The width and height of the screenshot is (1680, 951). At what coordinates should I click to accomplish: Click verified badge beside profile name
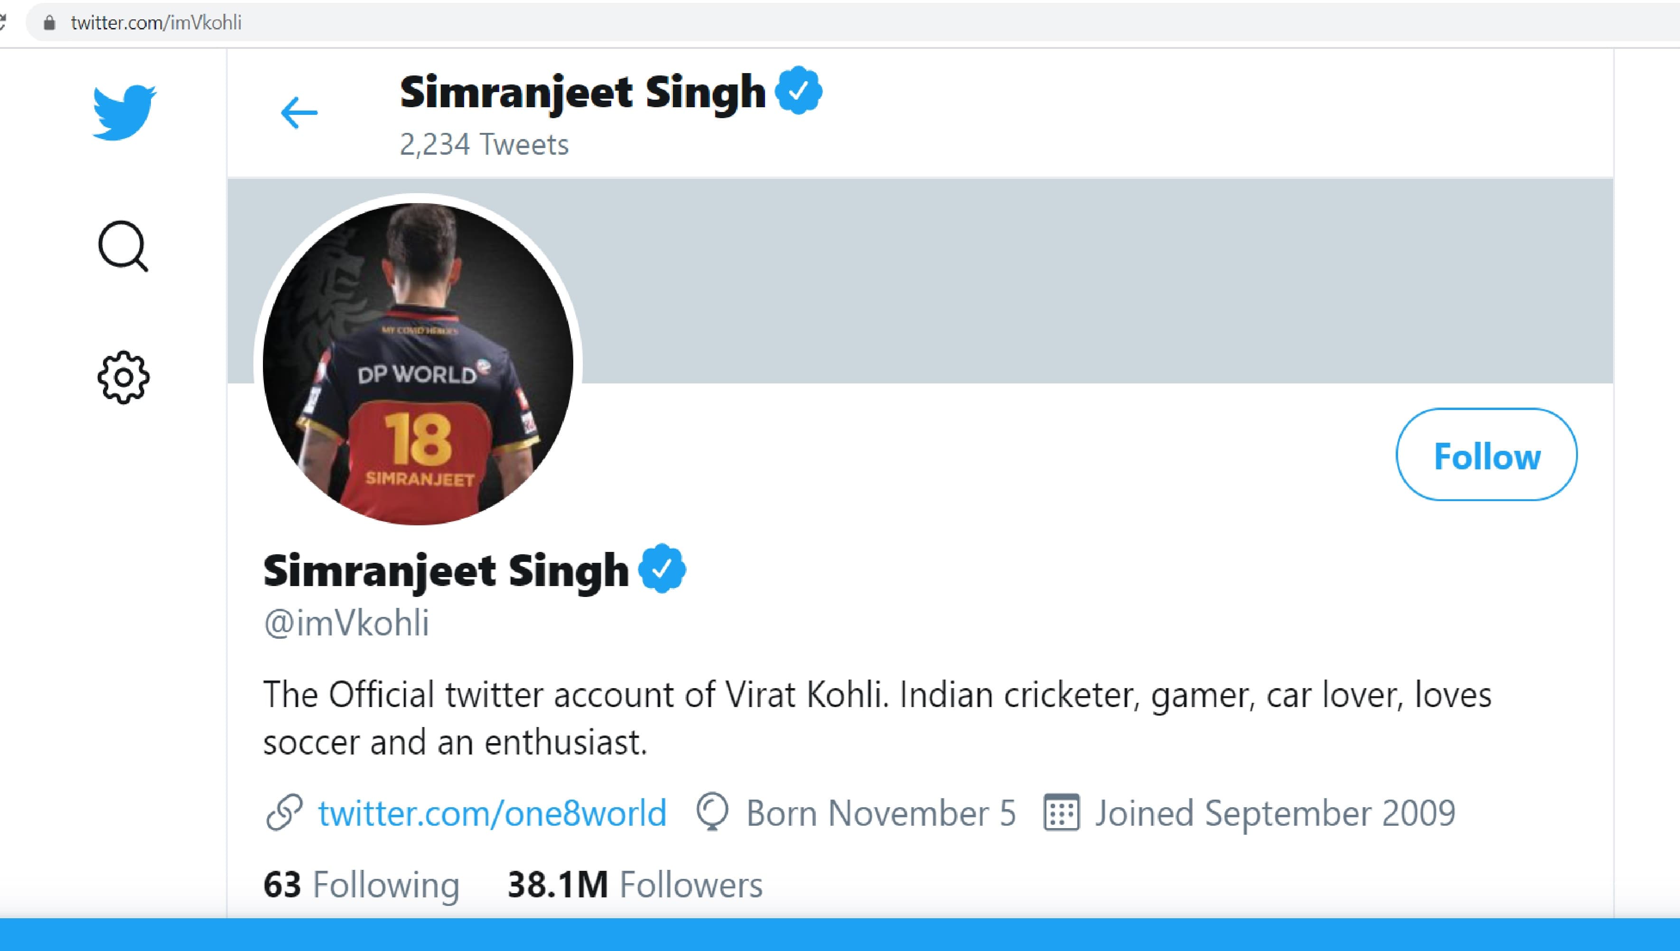tap(662, 569)
